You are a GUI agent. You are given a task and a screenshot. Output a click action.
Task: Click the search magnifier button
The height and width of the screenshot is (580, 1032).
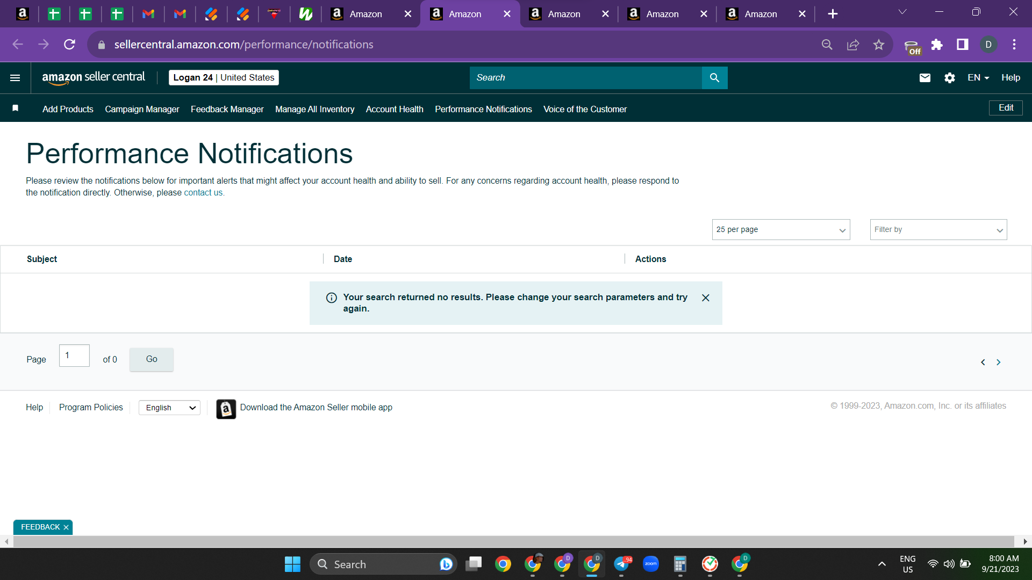714,78
